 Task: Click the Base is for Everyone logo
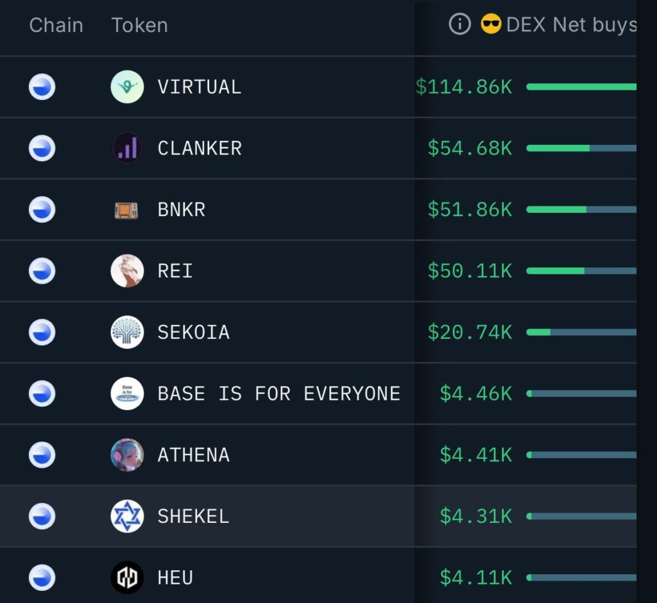tap(127, 393)
